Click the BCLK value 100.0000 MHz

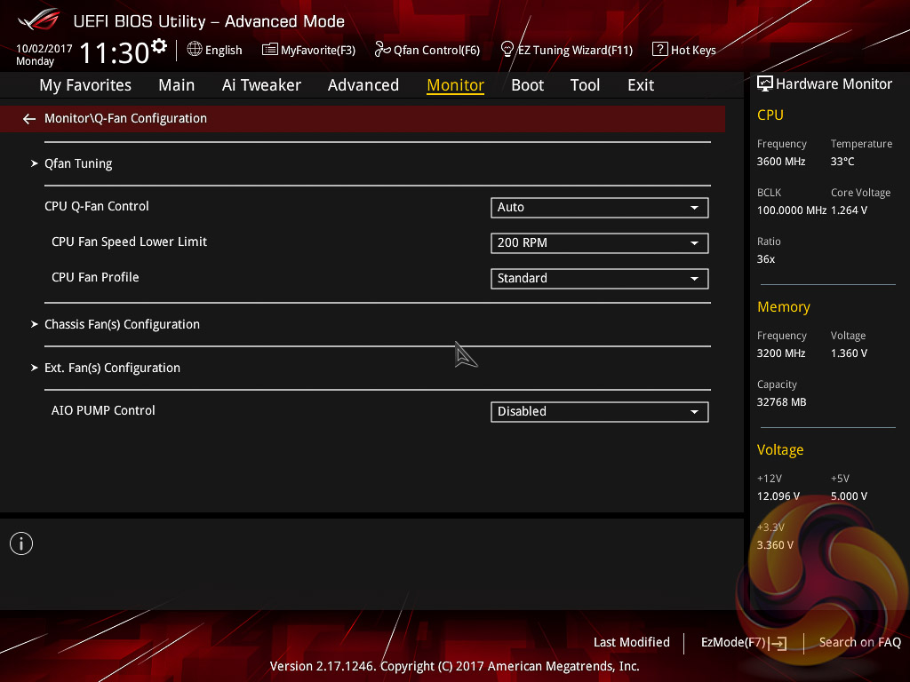coord(792,210)
